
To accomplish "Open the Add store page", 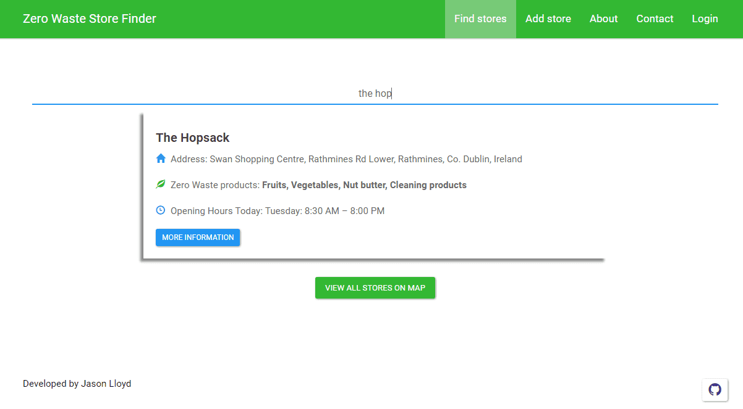I will (x=548, y=19).
